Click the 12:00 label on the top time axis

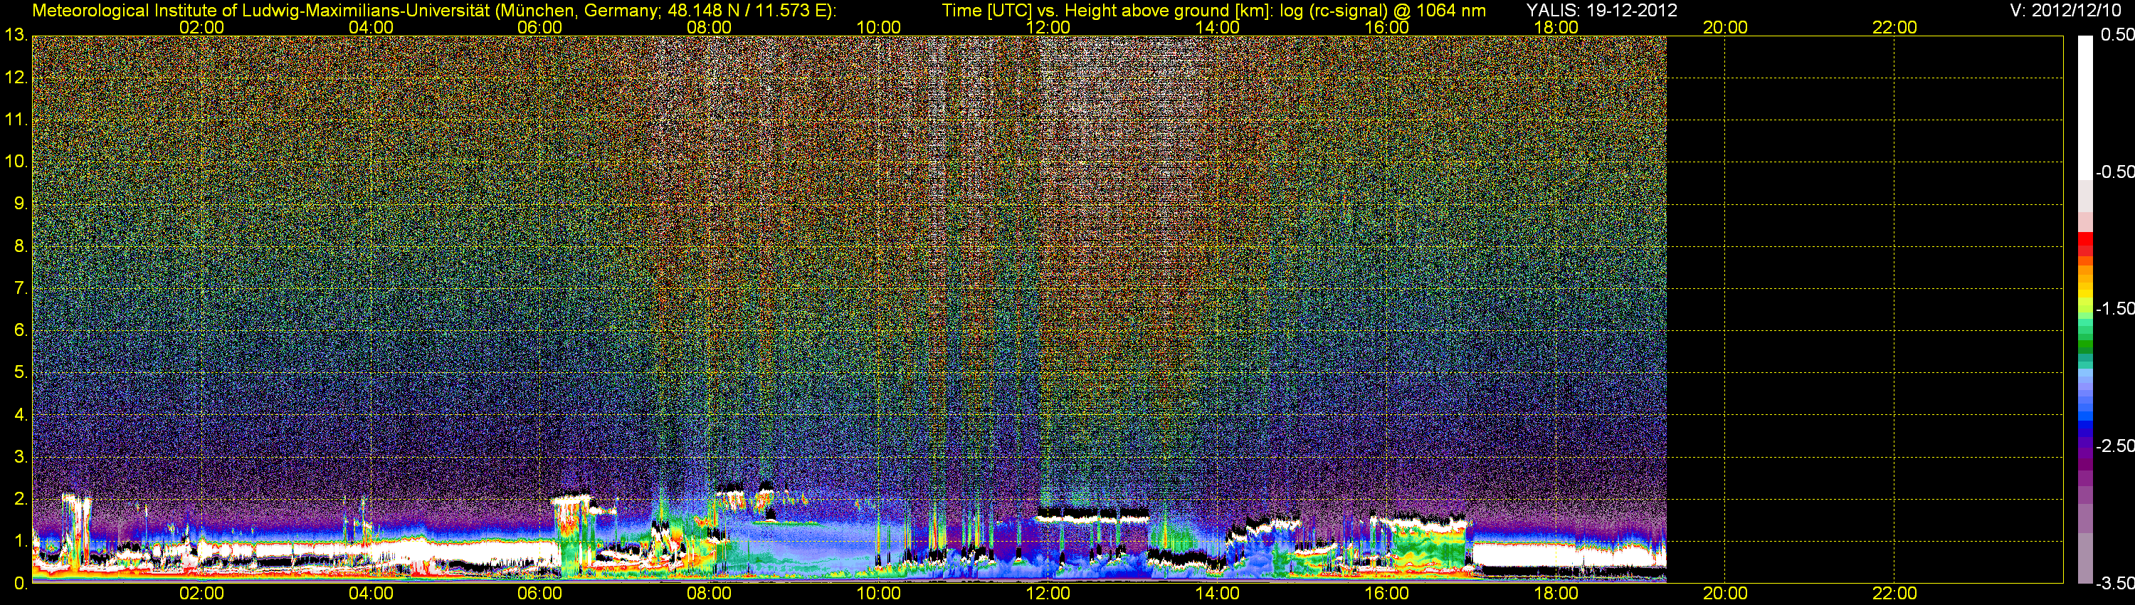click(x=1048, y=27)
